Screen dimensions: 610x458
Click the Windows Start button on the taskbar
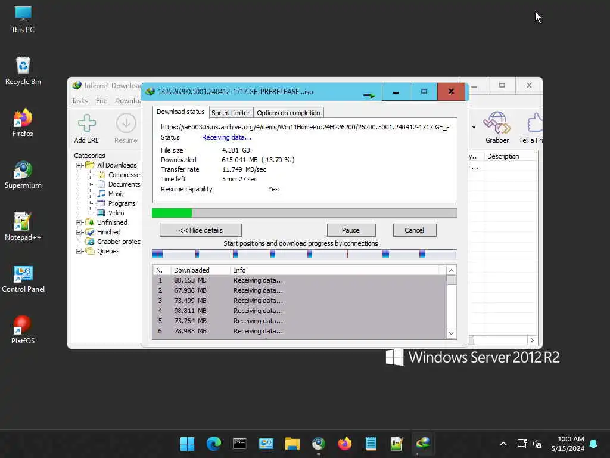187,444
